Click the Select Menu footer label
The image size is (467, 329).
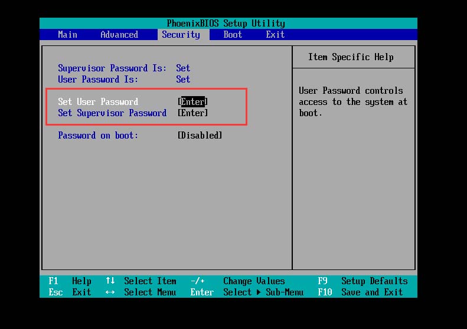pyautogui.click(x=150, y=292)
